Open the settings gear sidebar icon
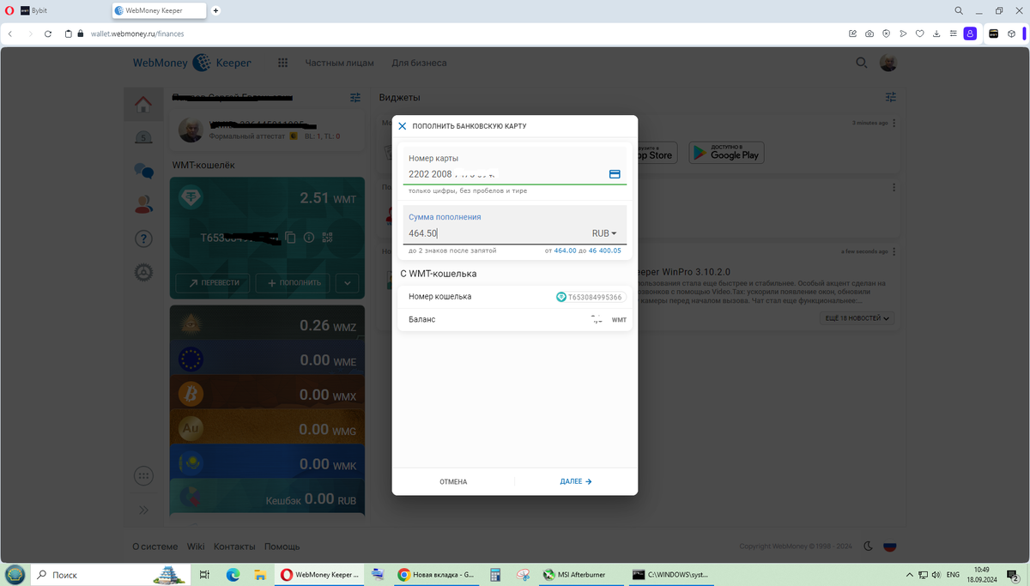The height and width of the screenshot is (586, 1030). [143, 273]
